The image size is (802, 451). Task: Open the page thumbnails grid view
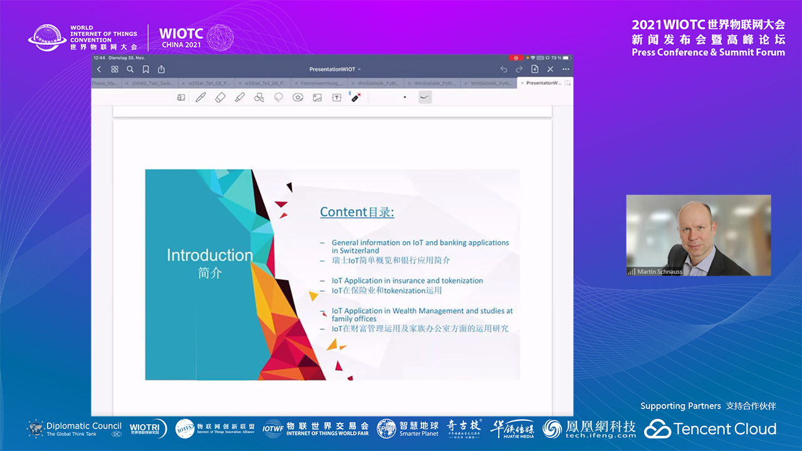[115, 70]
